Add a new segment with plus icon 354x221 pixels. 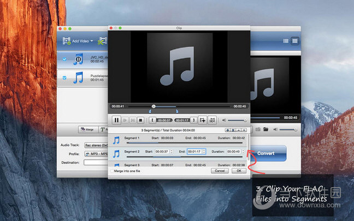(203, 120)
